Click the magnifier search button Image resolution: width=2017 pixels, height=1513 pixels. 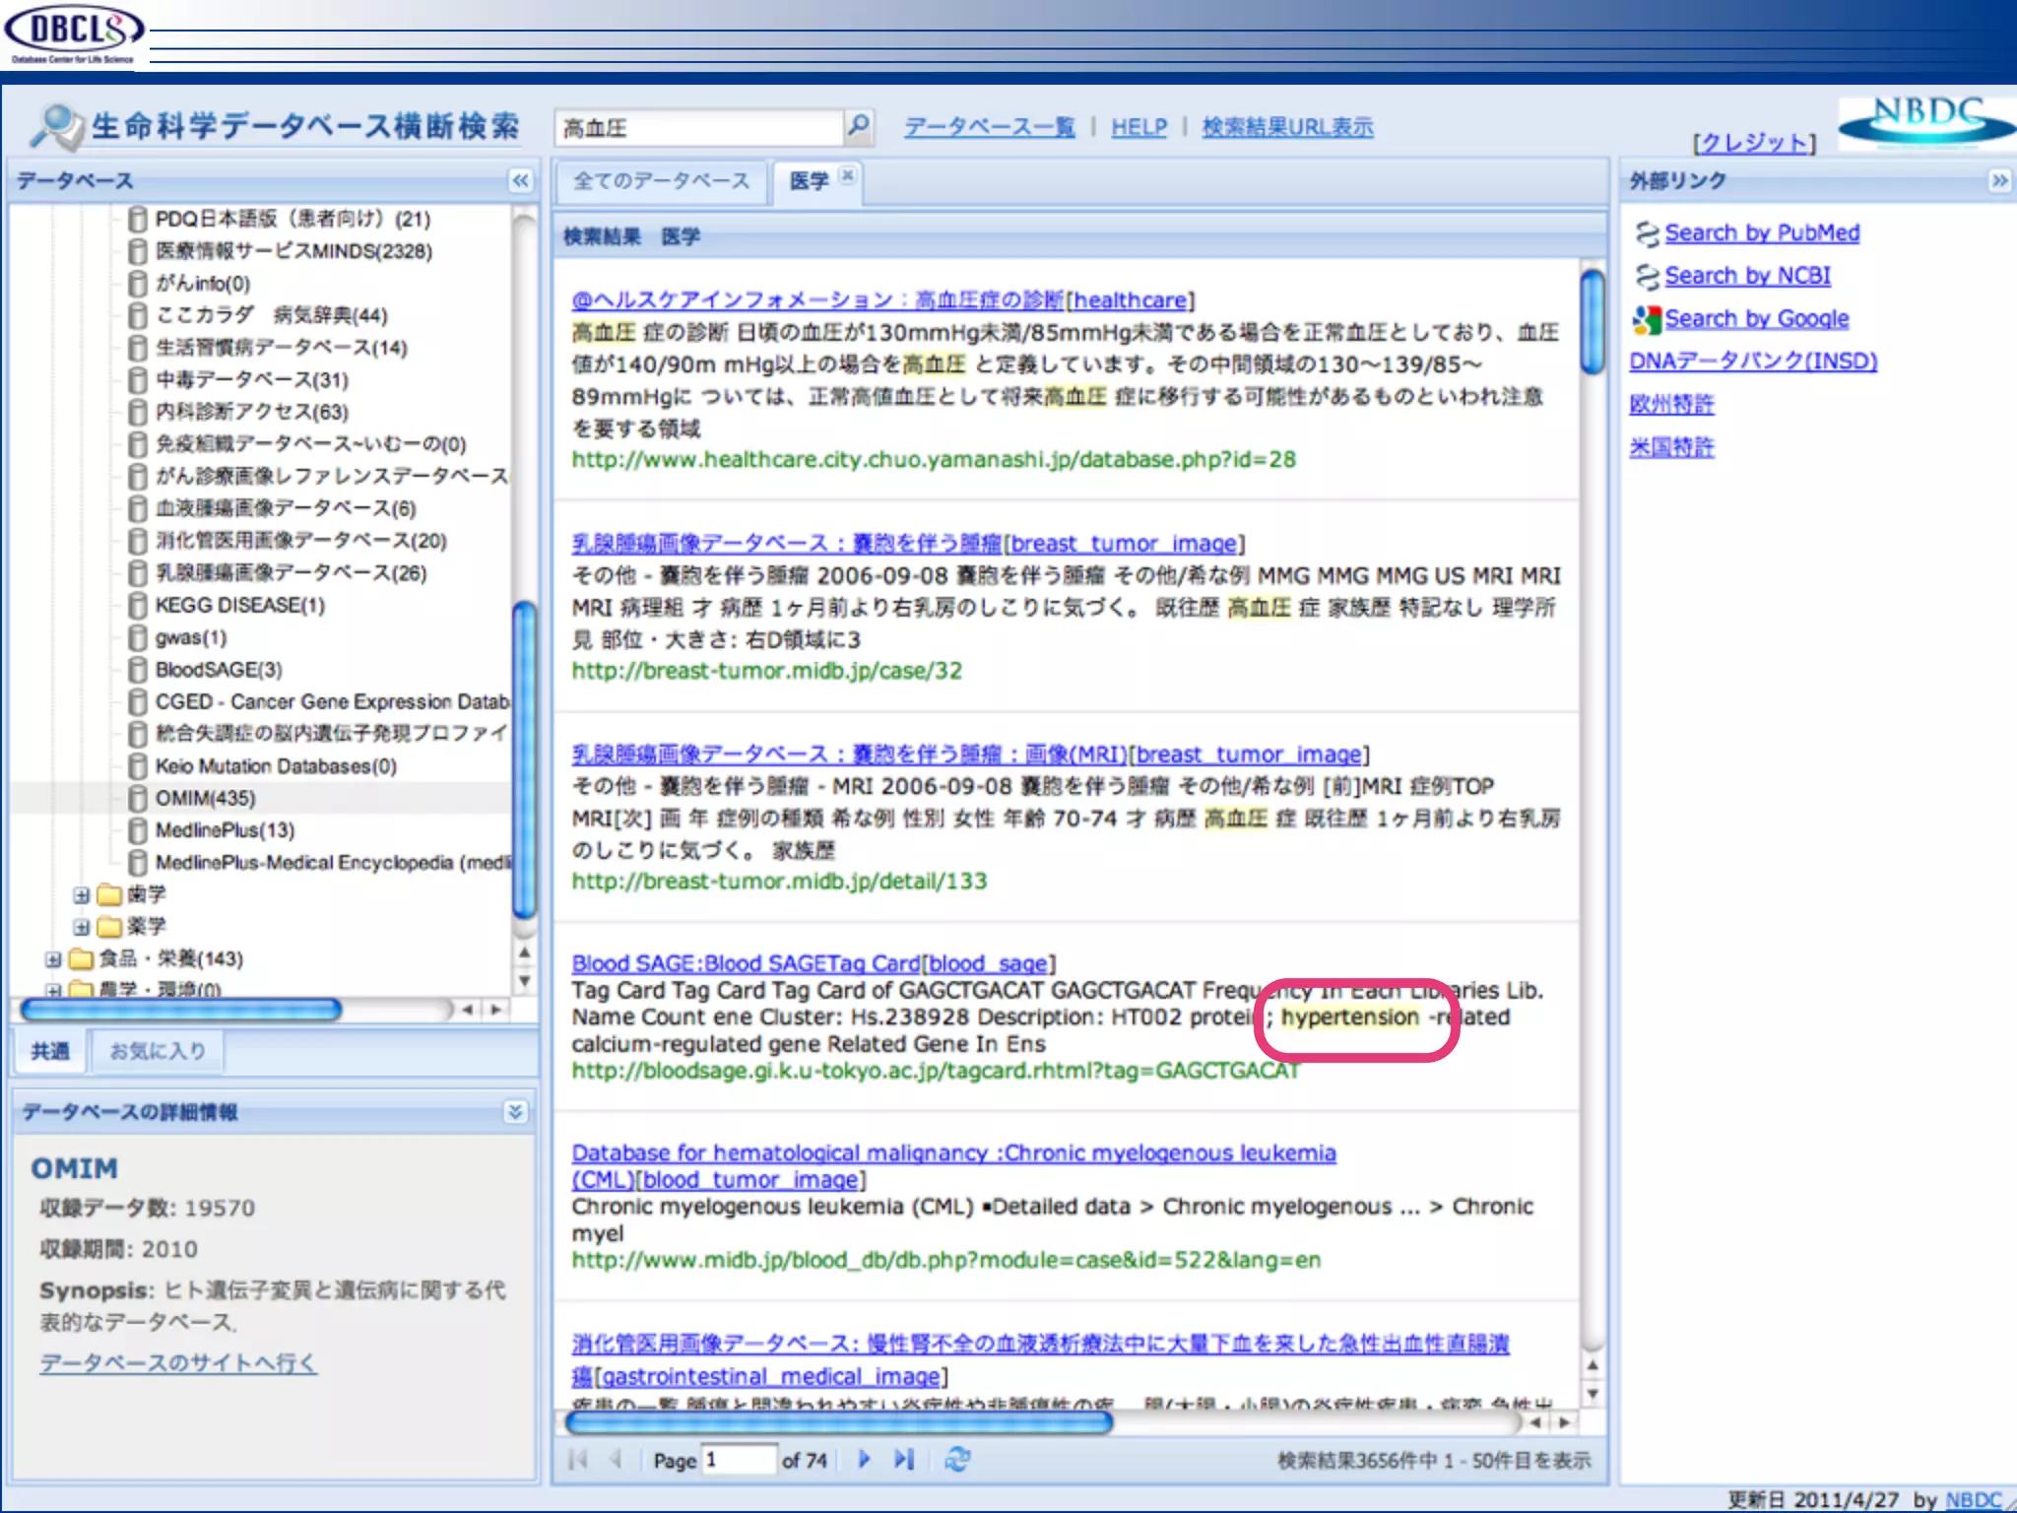(858, 126)
